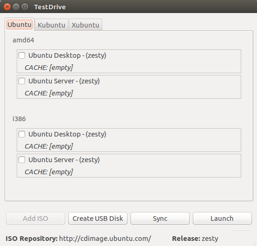257x246 pixels.
Task: Click the Add ISO button
Action: point(36,219)
